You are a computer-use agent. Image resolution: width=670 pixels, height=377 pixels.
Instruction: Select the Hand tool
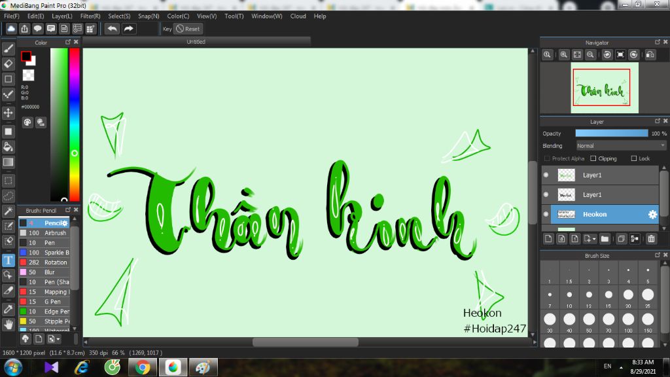(8, 325)
